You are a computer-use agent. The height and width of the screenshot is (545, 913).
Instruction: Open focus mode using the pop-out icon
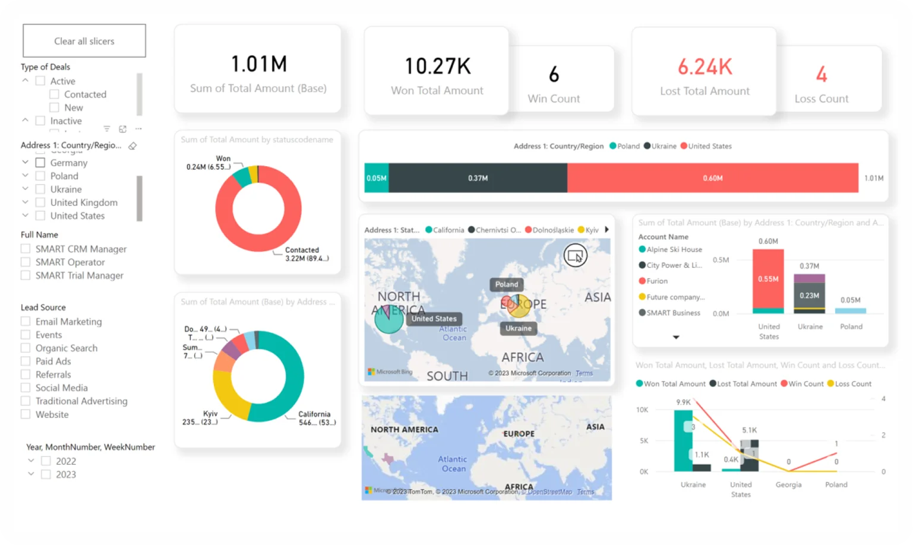coord(123,129)
